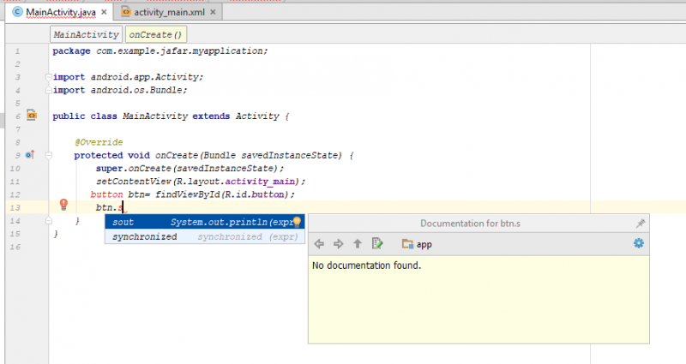Pin the documentation popup
This screenshot has width=686, height=364.
coord(640,223)
